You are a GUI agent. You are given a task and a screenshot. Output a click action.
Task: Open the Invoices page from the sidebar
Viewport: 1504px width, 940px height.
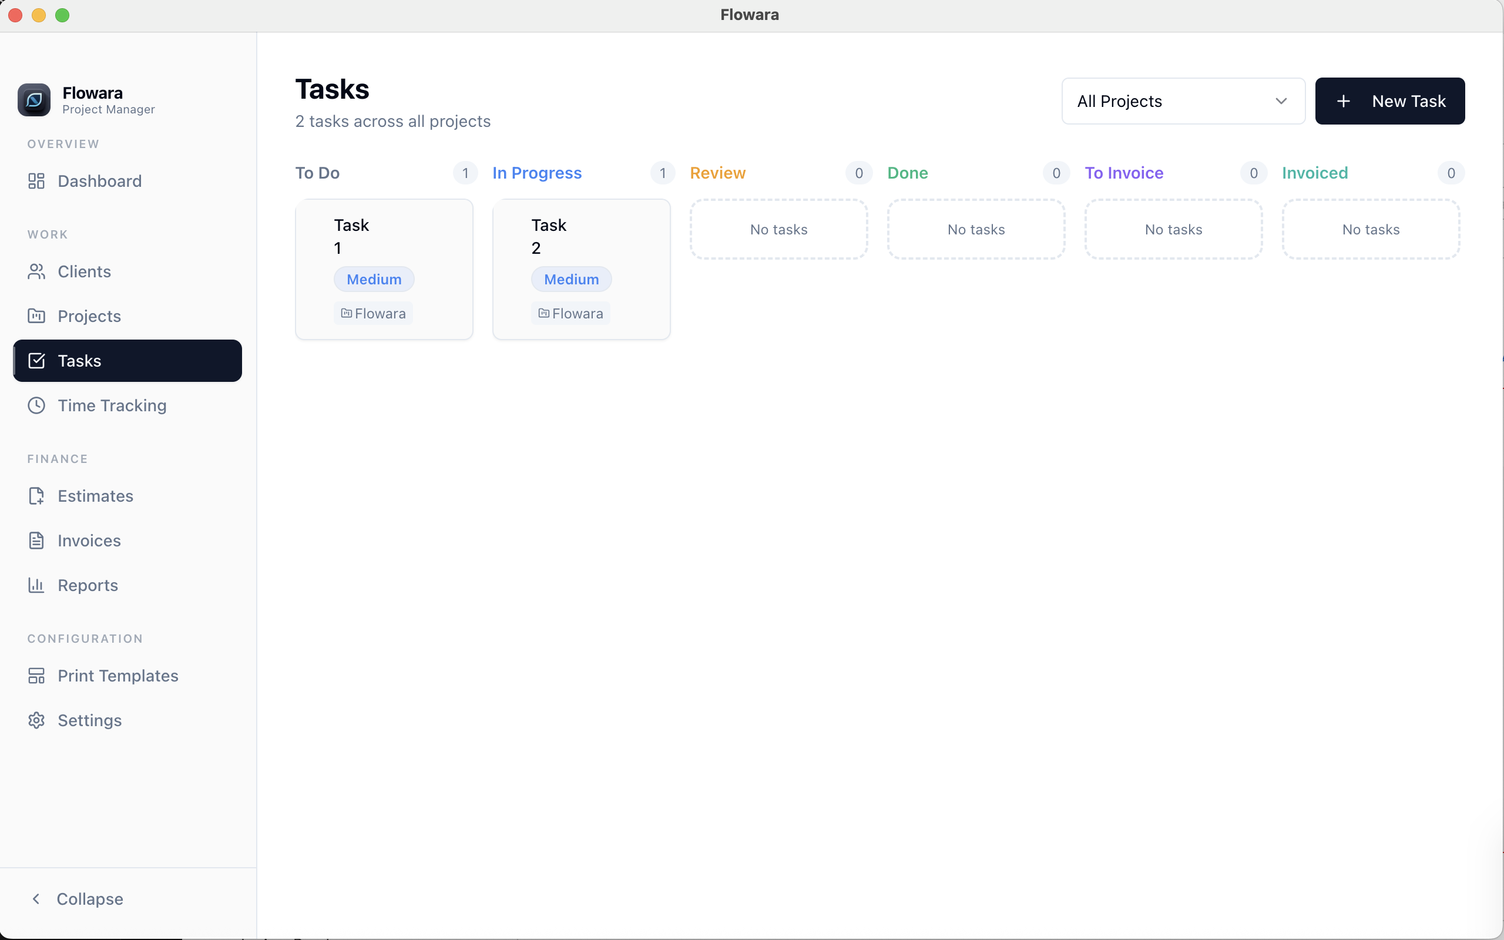coord(89,540)
